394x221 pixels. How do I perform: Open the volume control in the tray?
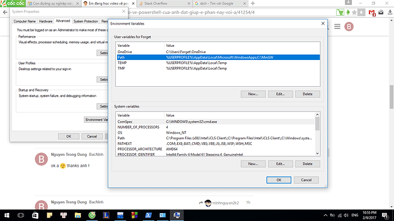346,215
